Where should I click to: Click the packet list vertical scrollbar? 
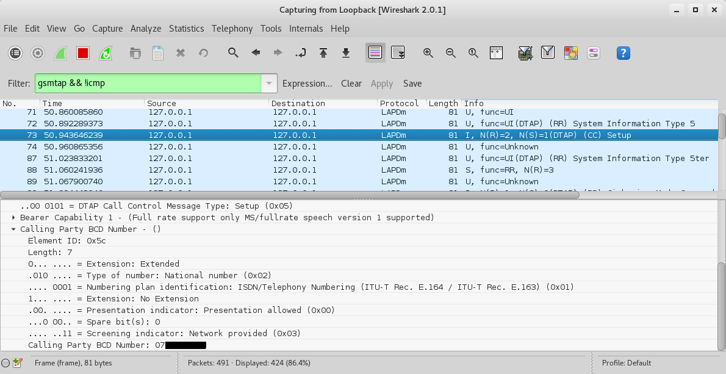point(722,126)
